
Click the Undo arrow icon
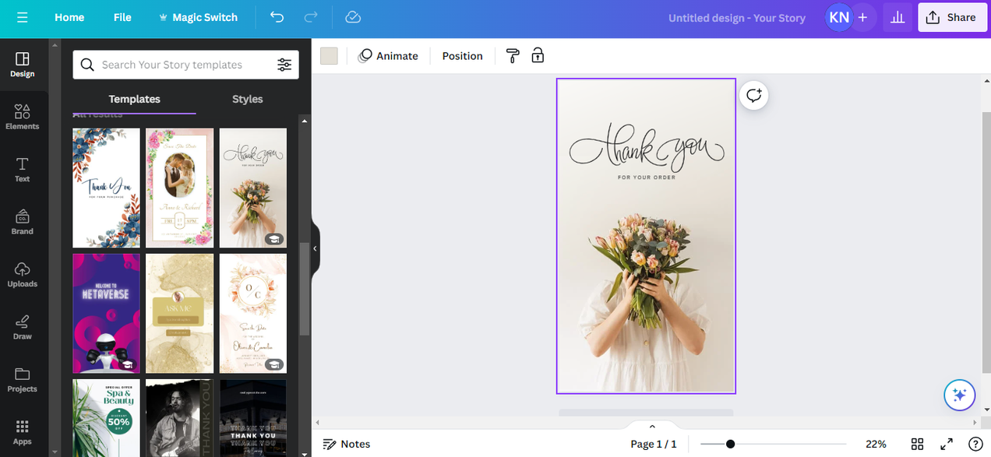(277, 17)
